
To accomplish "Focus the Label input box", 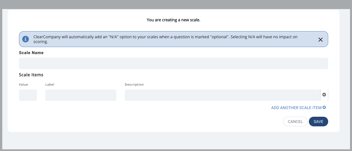I will point(81,95).
